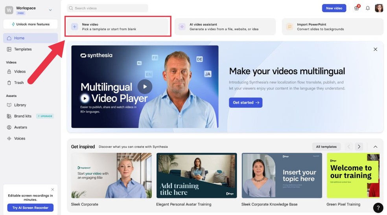Click the Home house icon
387x215 pixels.
coord(9,38)
